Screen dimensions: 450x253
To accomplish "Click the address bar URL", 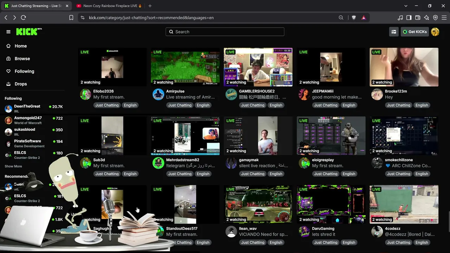I will [151, 18].
